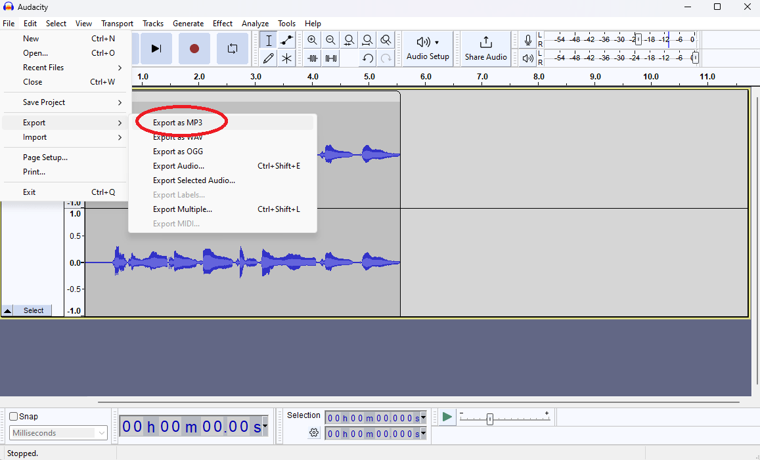The image size is (760, 460).
Task: Click the speaker playback meter icon
Action: pyautogui.click(x=528, y=58)
